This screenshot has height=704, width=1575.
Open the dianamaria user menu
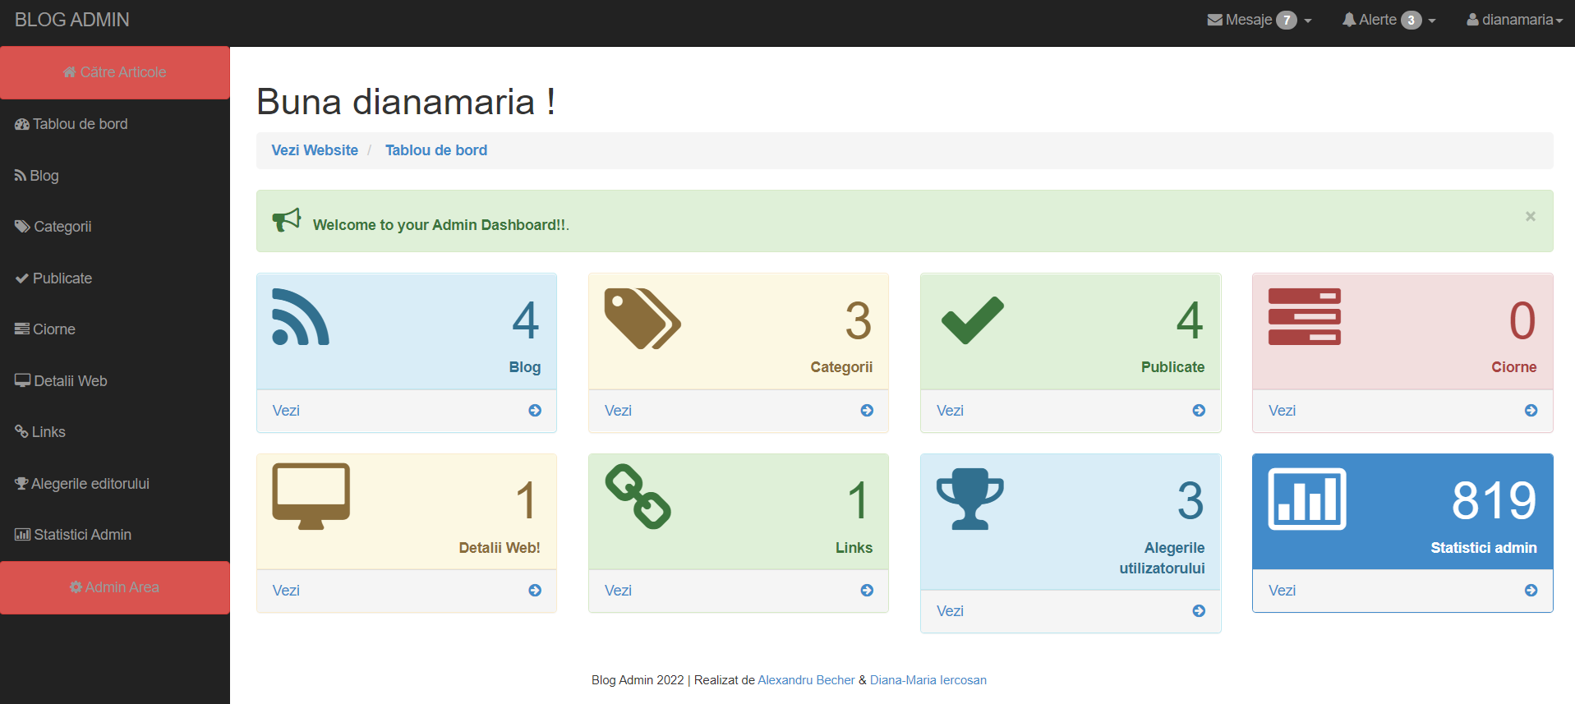(x=1514, y=20)
